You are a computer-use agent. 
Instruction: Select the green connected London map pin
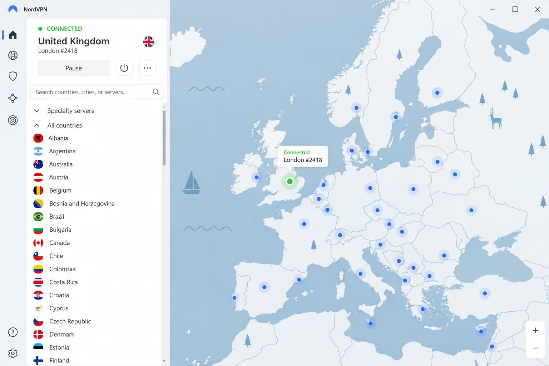(x=290, y=182)
